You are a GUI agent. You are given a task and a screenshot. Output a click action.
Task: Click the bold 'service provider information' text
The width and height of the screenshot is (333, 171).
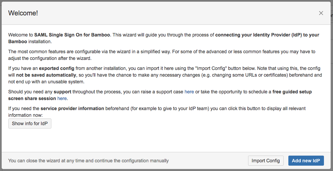(x=72, y=108)
